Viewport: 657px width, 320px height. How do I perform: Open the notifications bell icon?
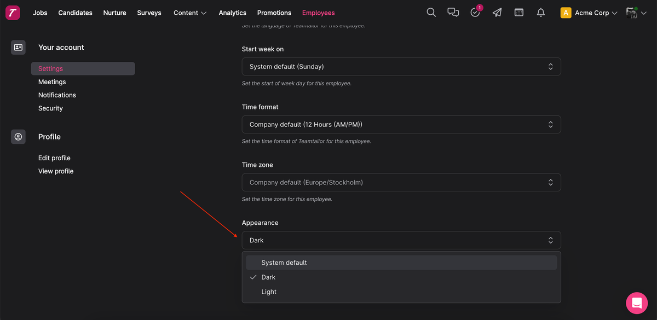[541, 13]
